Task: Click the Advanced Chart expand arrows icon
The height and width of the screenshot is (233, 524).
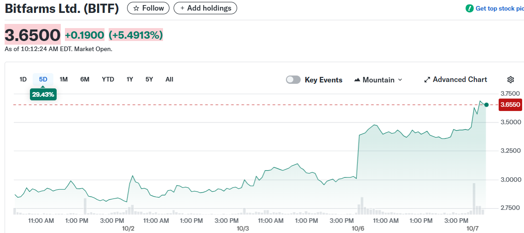Action: [x=427, y=80]
